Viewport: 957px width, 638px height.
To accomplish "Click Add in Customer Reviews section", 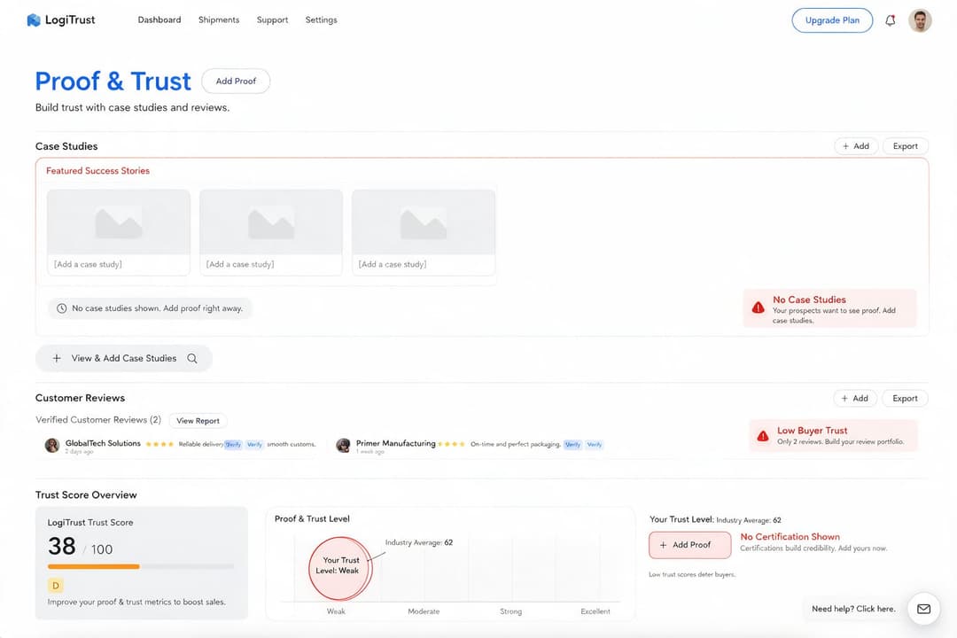I will pos(855,398).
